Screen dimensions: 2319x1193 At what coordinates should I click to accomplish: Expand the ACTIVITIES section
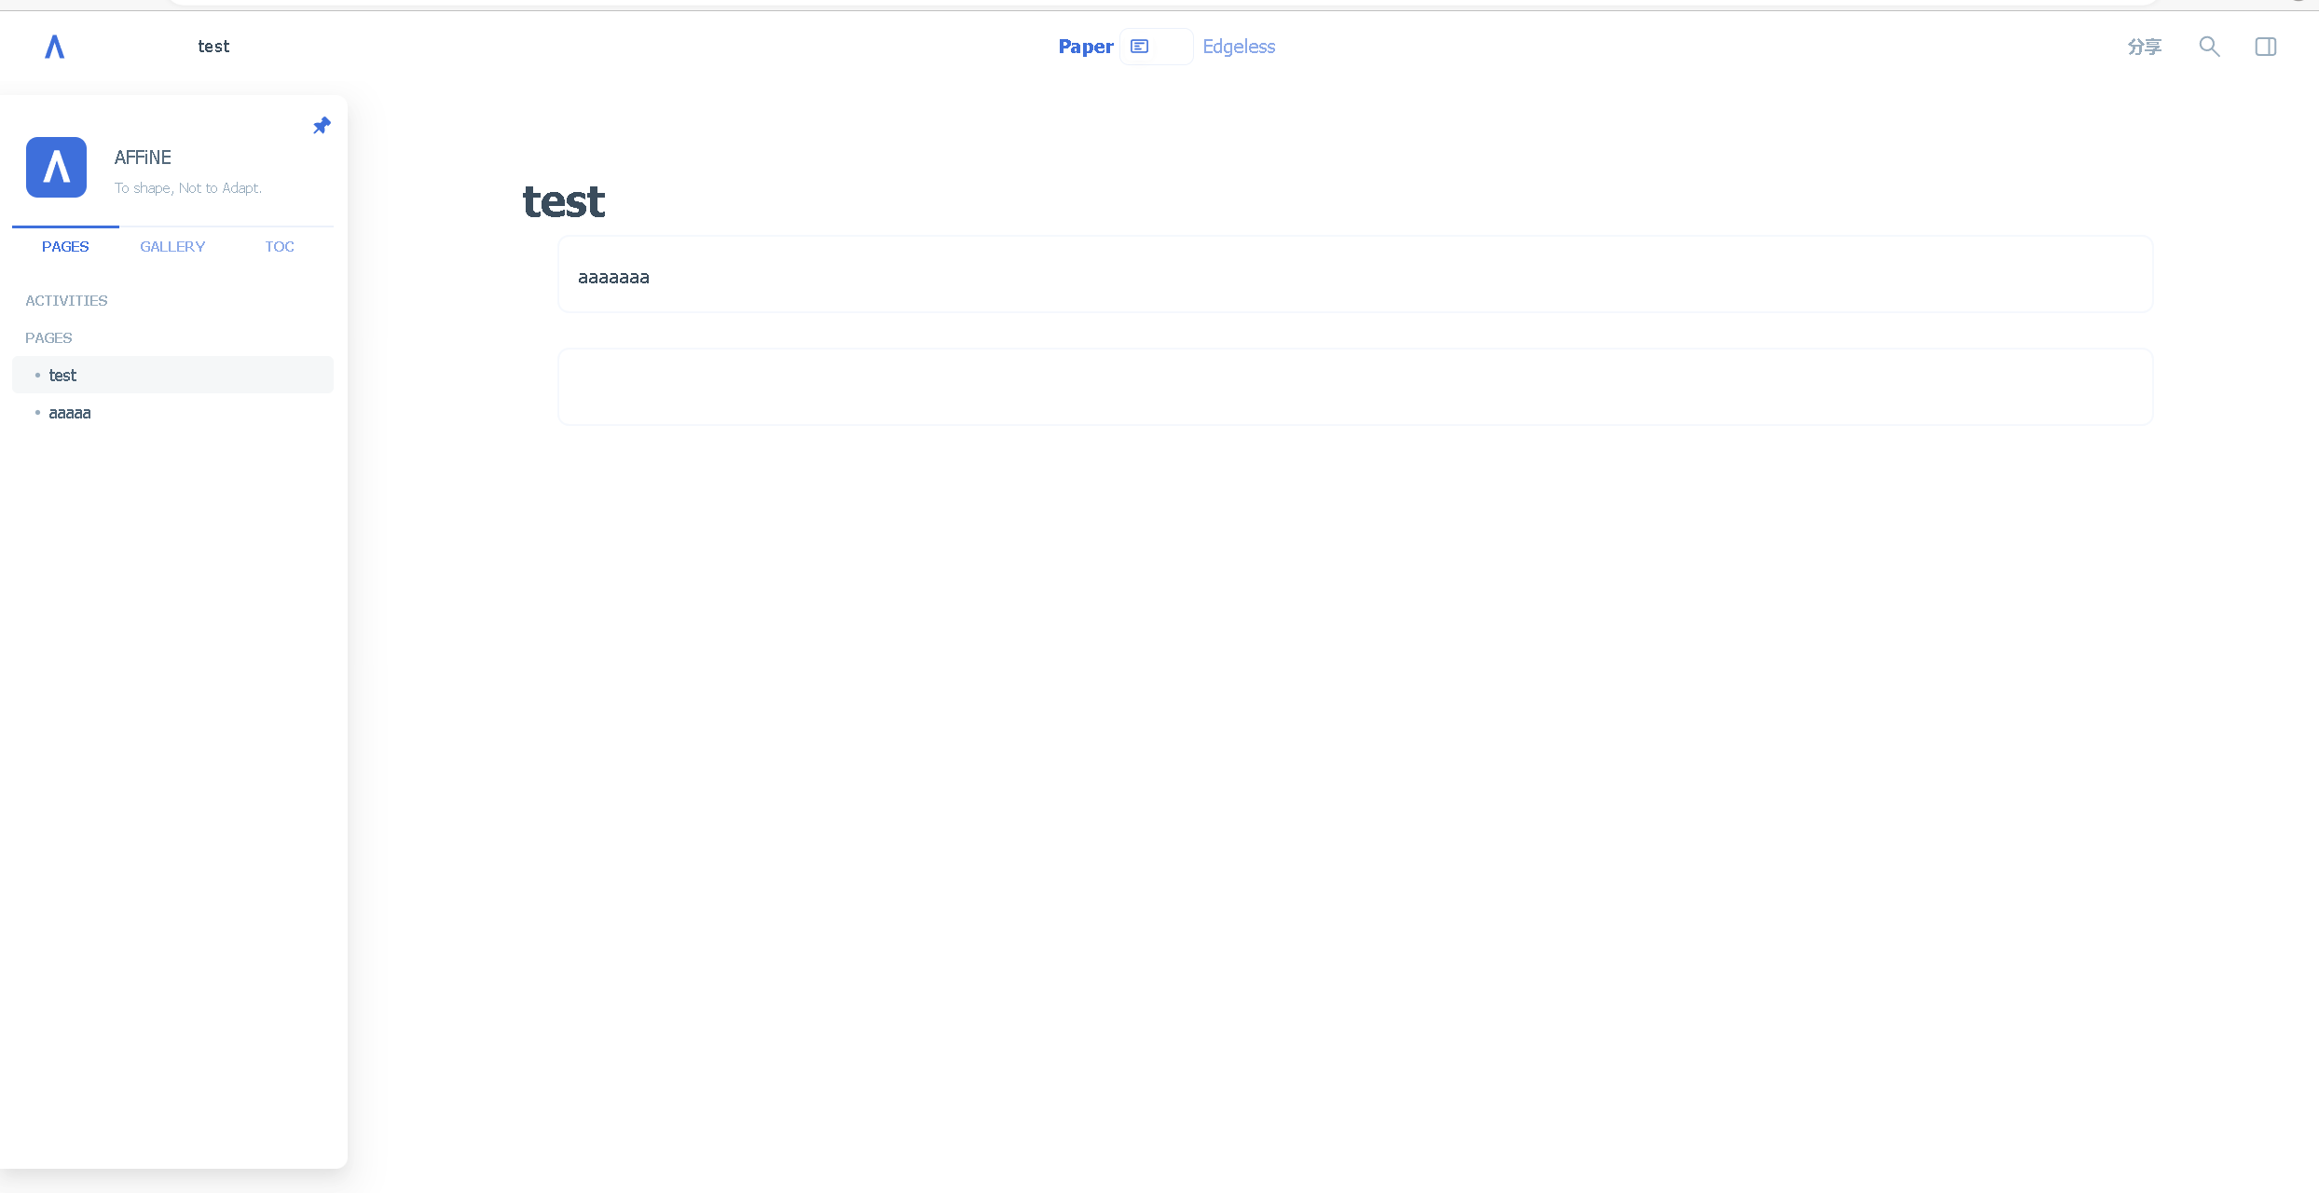(x=66, y=301)
